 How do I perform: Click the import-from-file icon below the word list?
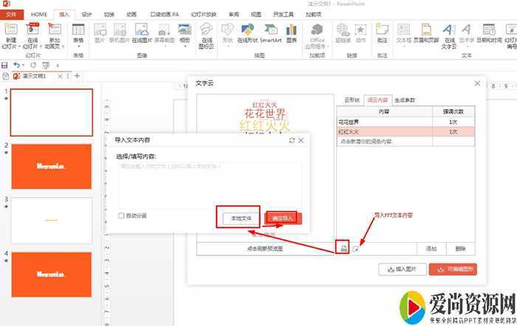coord(343,249)
